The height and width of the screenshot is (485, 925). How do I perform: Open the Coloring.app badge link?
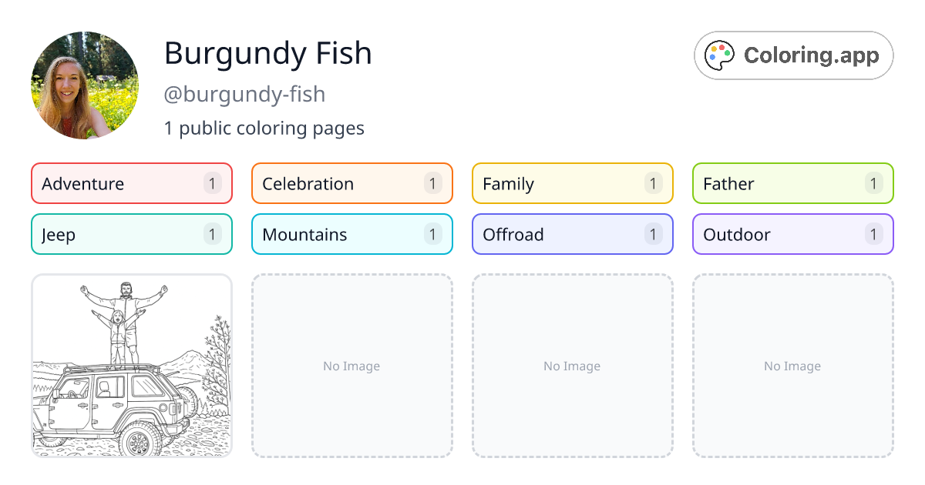click(794, 55)
